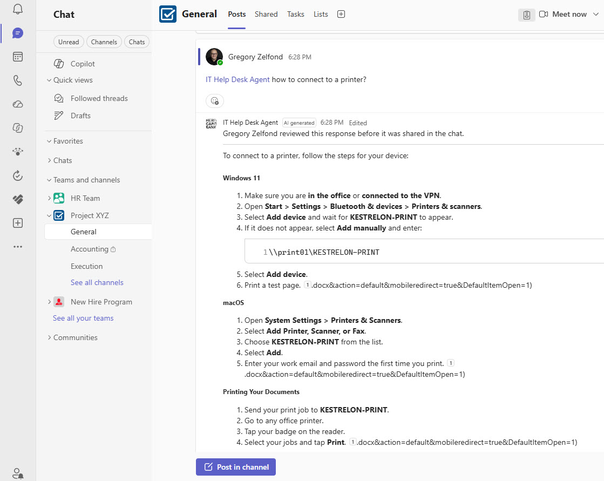604x481 pixels.
Task: Expand the Chats section
Action: pyautogui.click(x=49, y=160)
